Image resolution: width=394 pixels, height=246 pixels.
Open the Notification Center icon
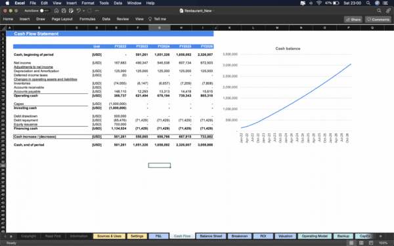point(385,3)
